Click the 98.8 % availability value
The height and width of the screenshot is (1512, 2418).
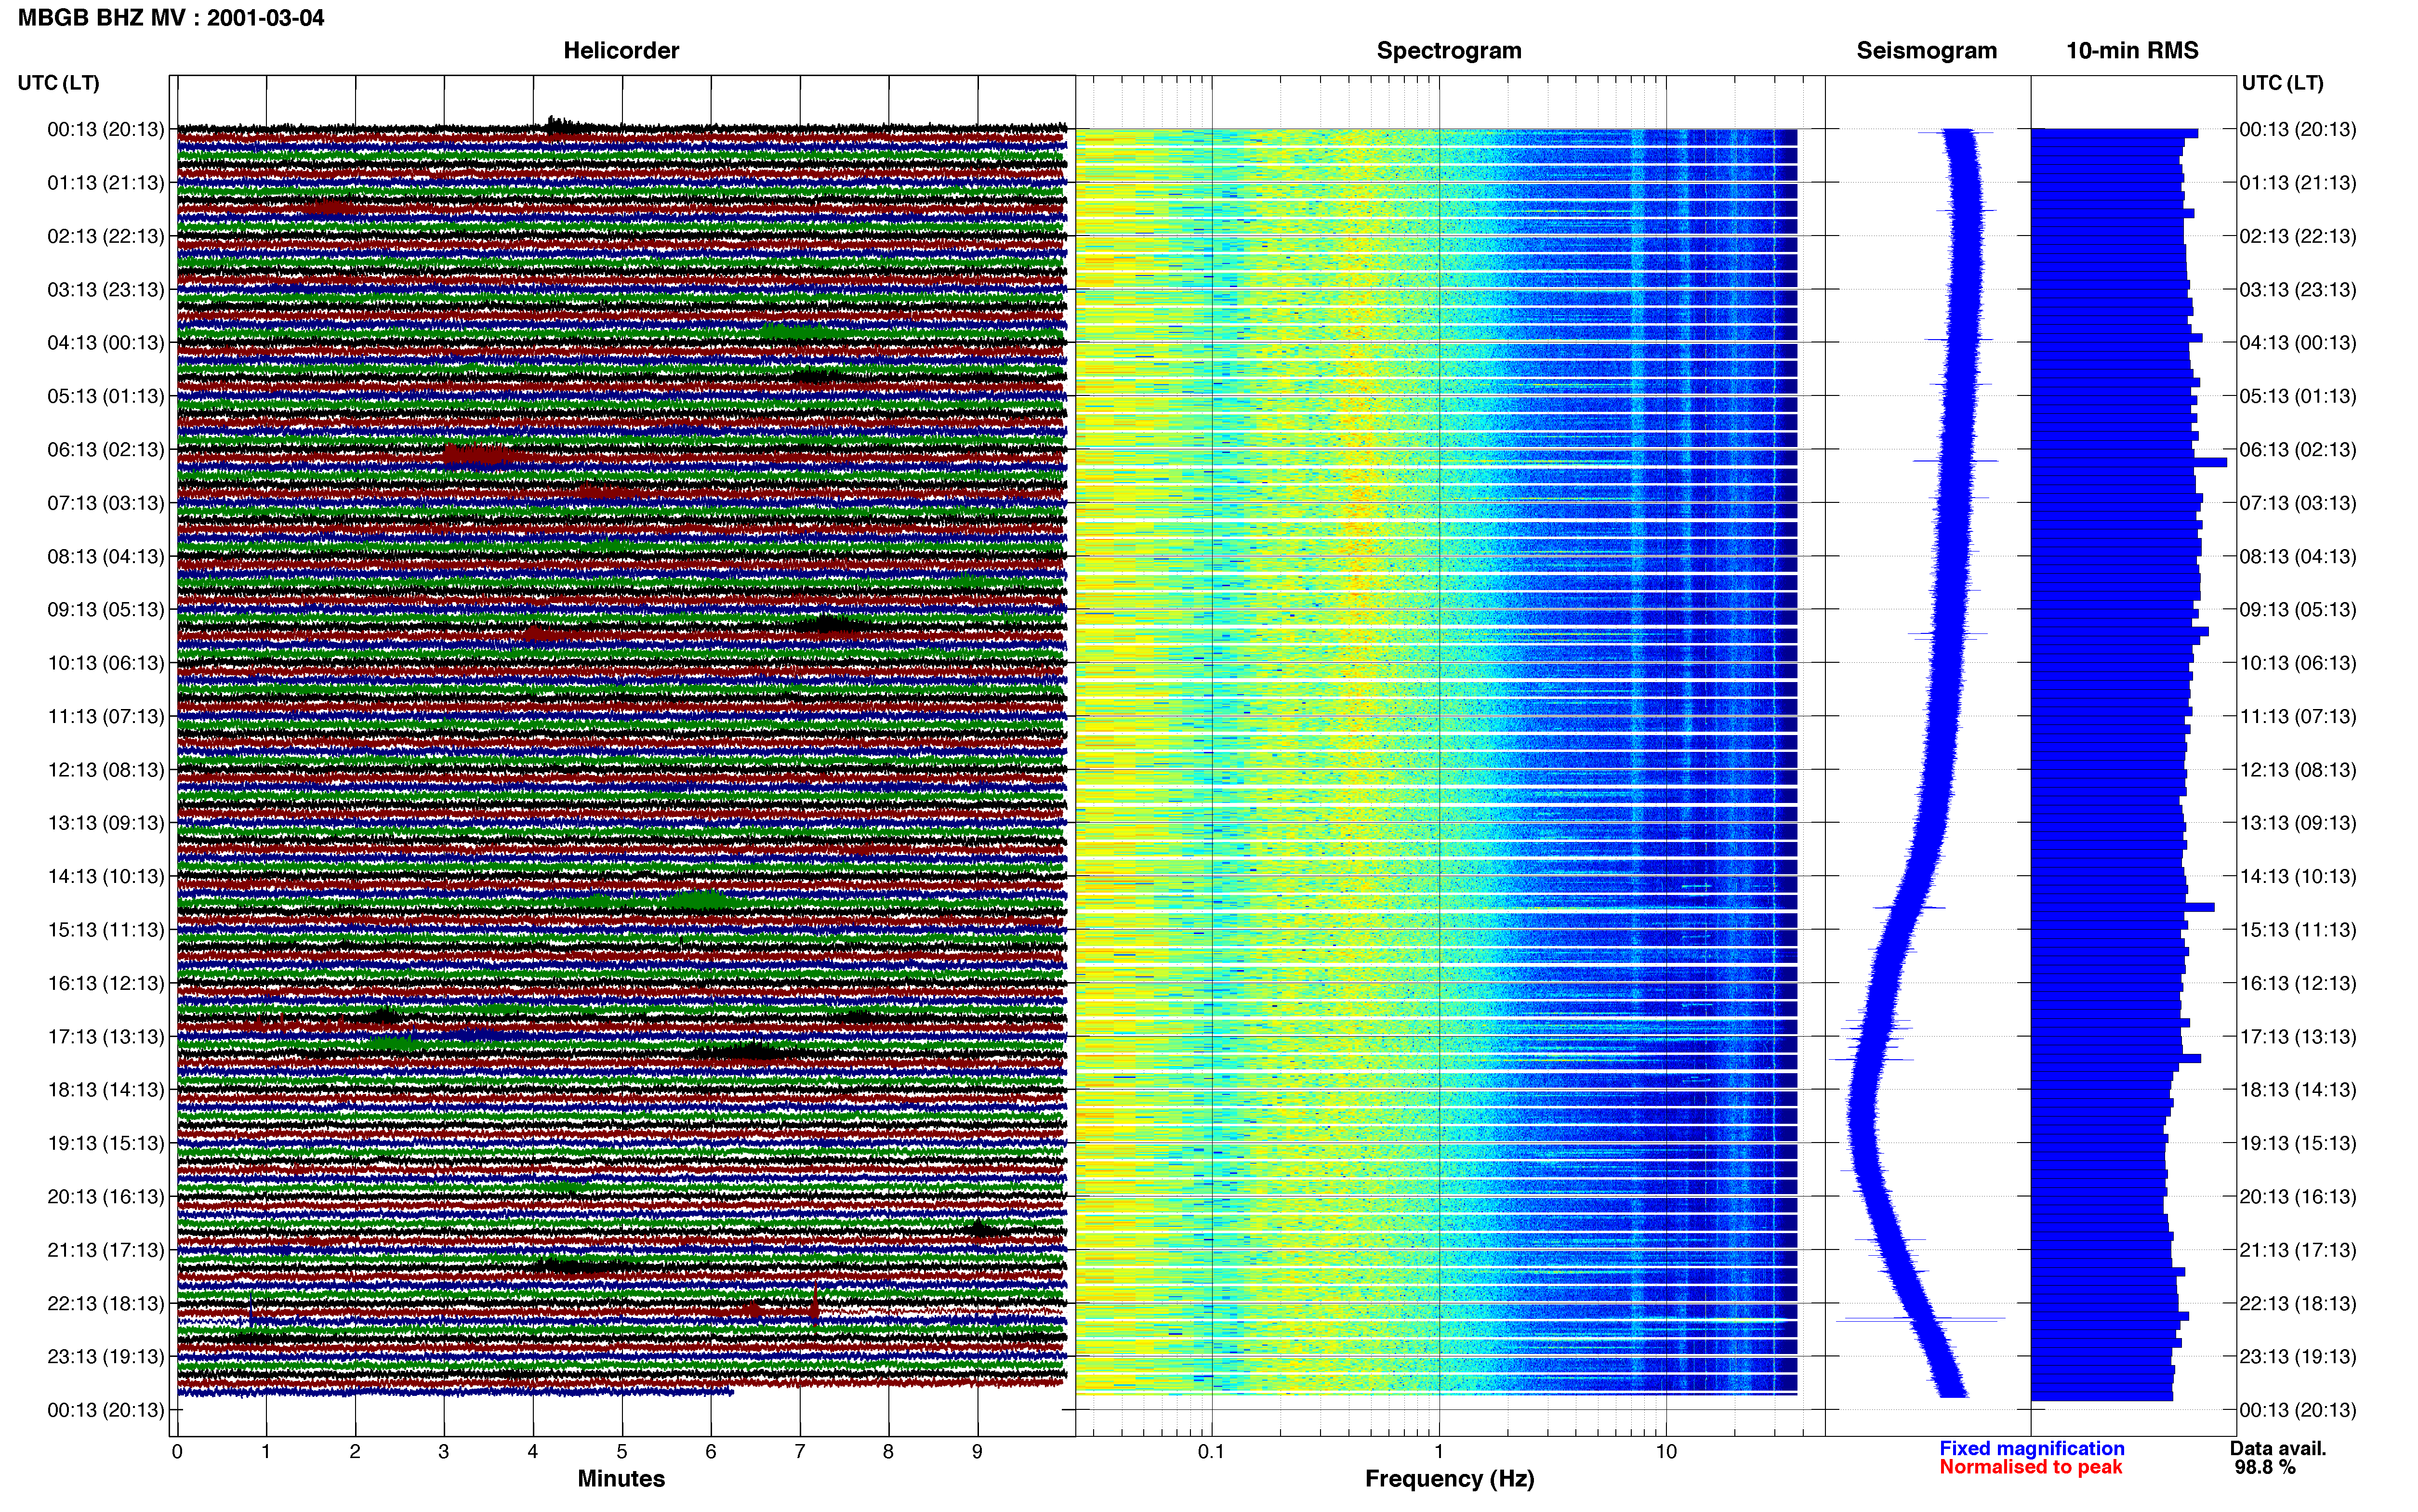2265,1468
